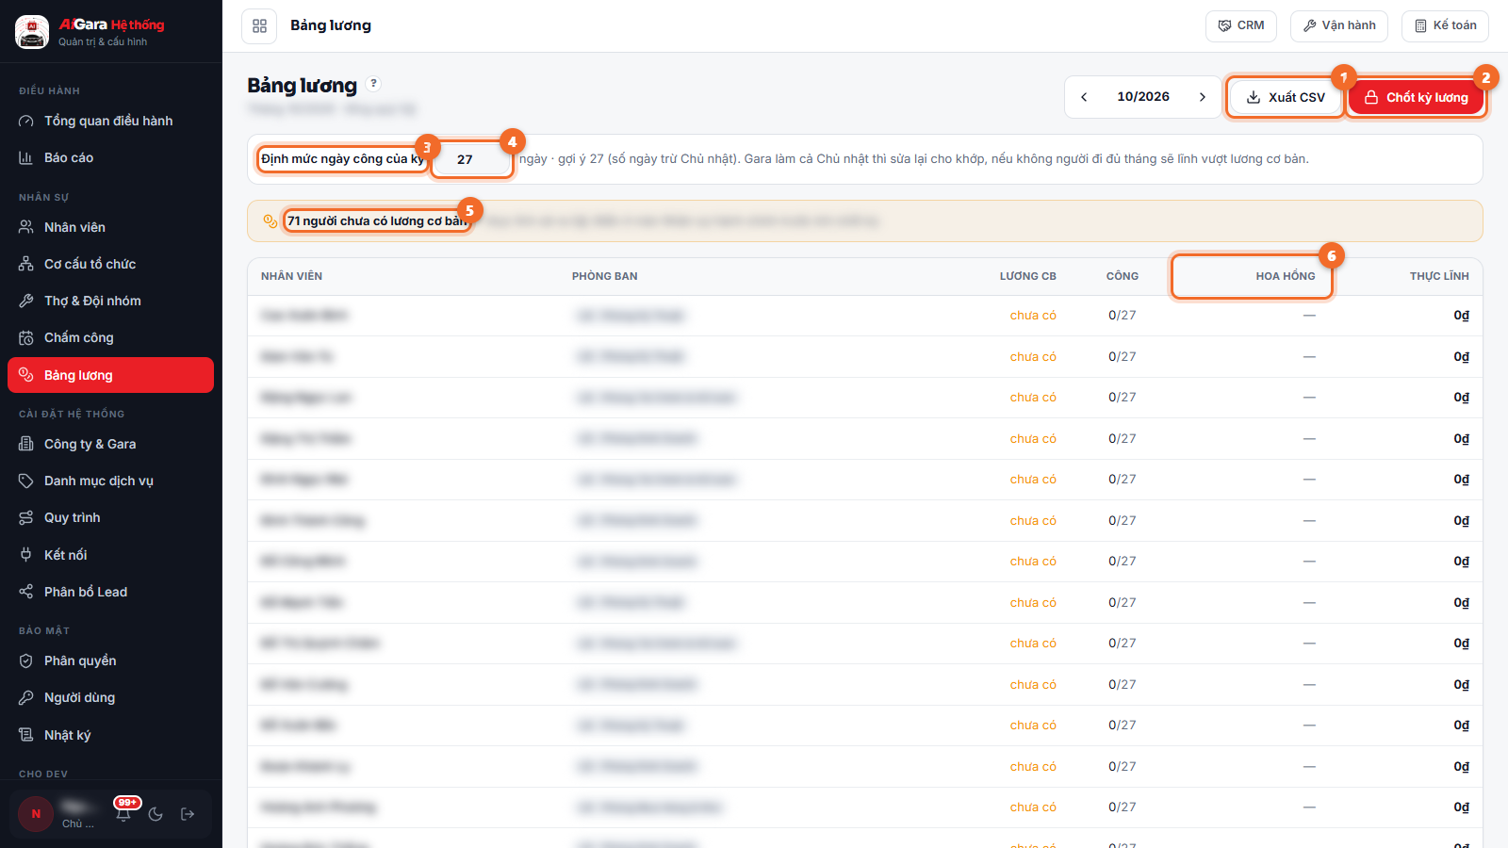Select Cơ cấu tổ chức sidebar item

coord(110,264)
